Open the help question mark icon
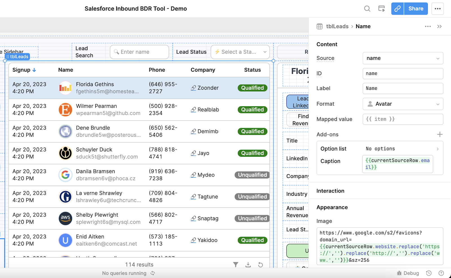 point(441,273)
